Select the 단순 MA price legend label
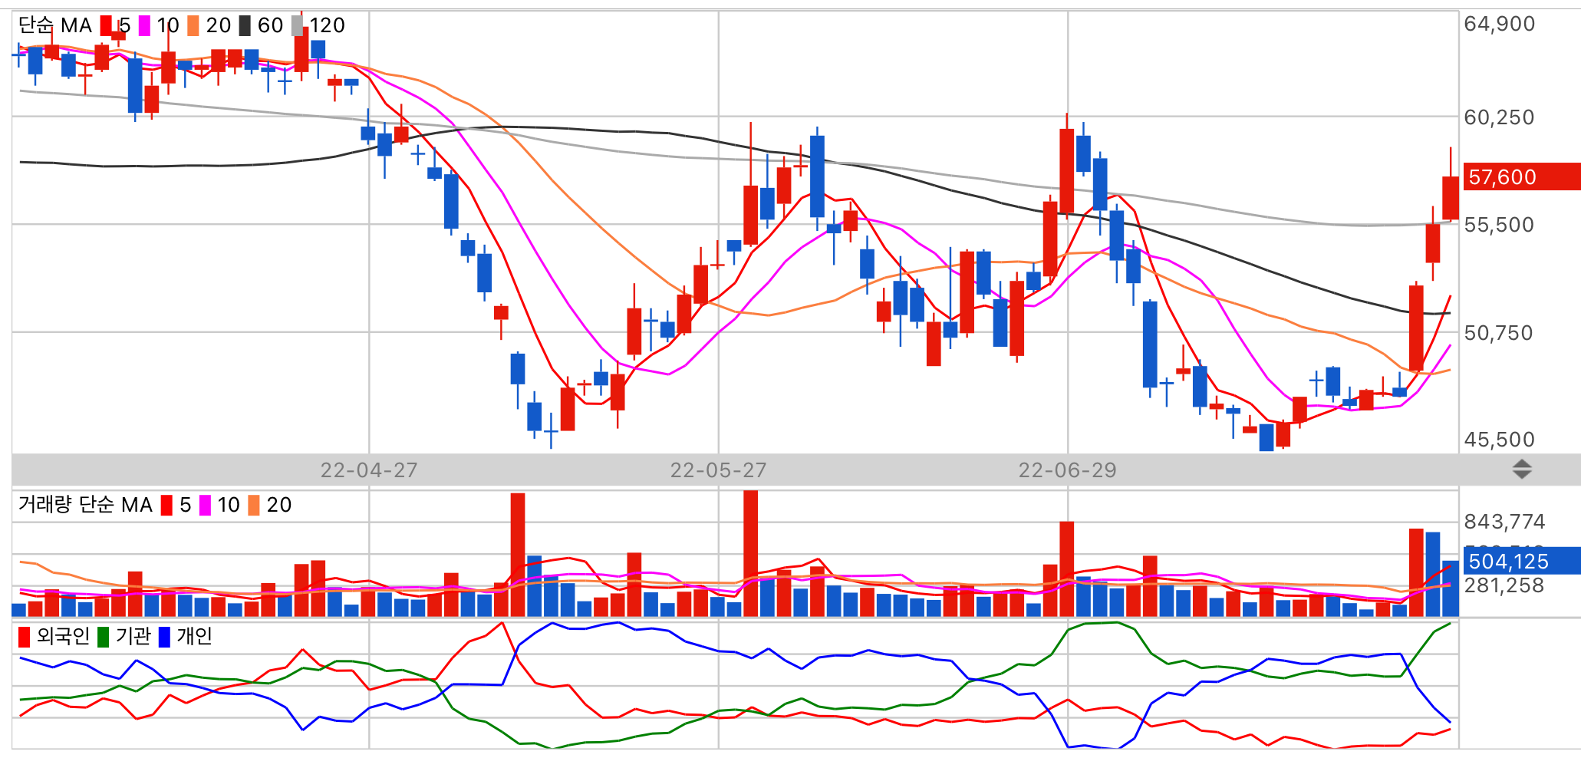This screenshot has height=758, width=1581. [55, 26]
